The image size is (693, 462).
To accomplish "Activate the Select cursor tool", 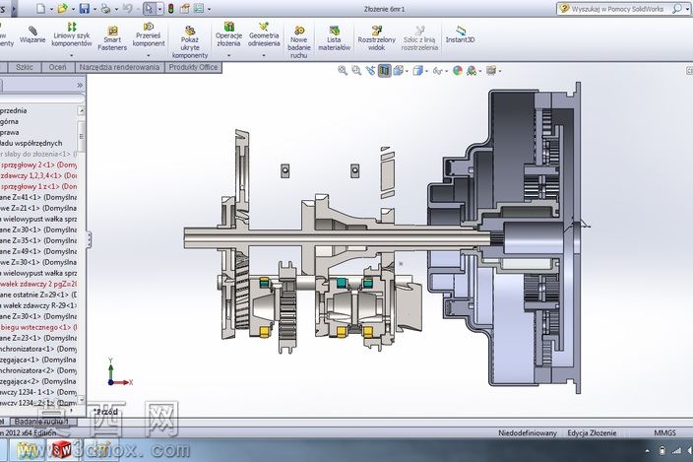I will click(149, 9).
